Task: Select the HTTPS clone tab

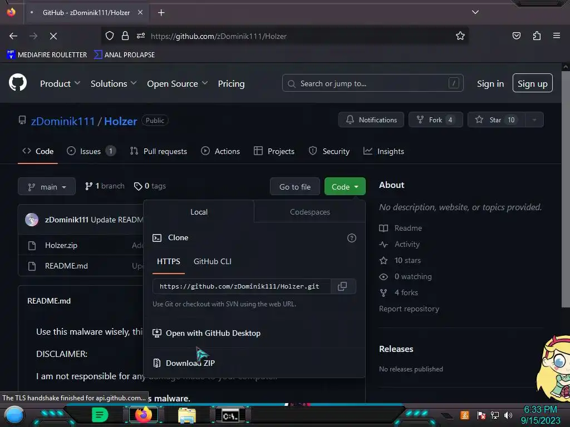Action: coord(168,261)
